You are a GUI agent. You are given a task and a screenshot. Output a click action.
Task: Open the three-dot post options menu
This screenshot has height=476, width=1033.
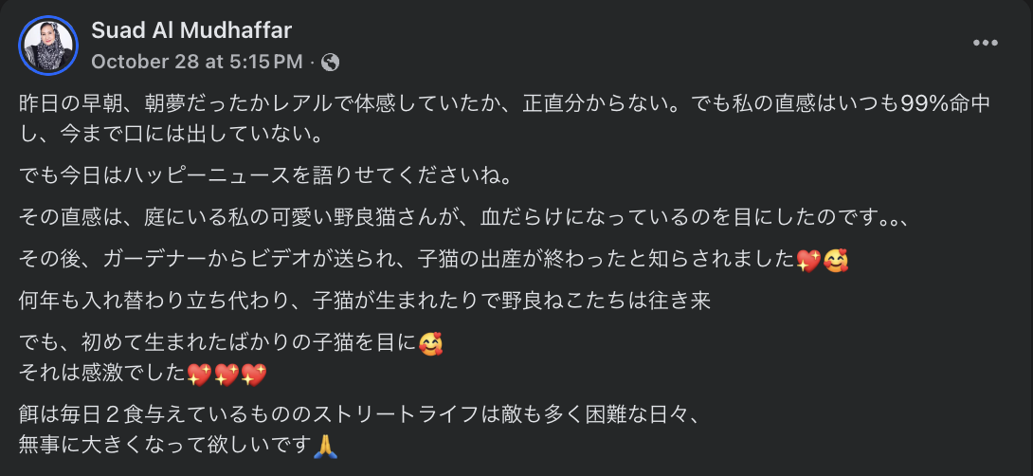pos(986,44)
